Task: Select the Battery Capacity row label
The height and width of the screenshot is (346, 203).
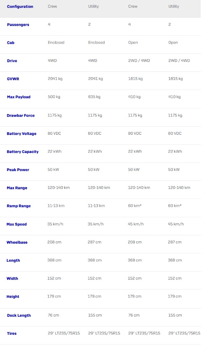Action: pyautogui.click(x=23, y=152)
